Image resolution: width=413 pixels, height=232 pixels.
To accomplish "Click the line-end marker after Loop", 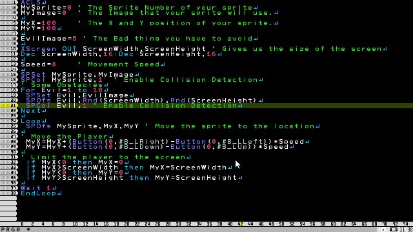I will 44,121.
